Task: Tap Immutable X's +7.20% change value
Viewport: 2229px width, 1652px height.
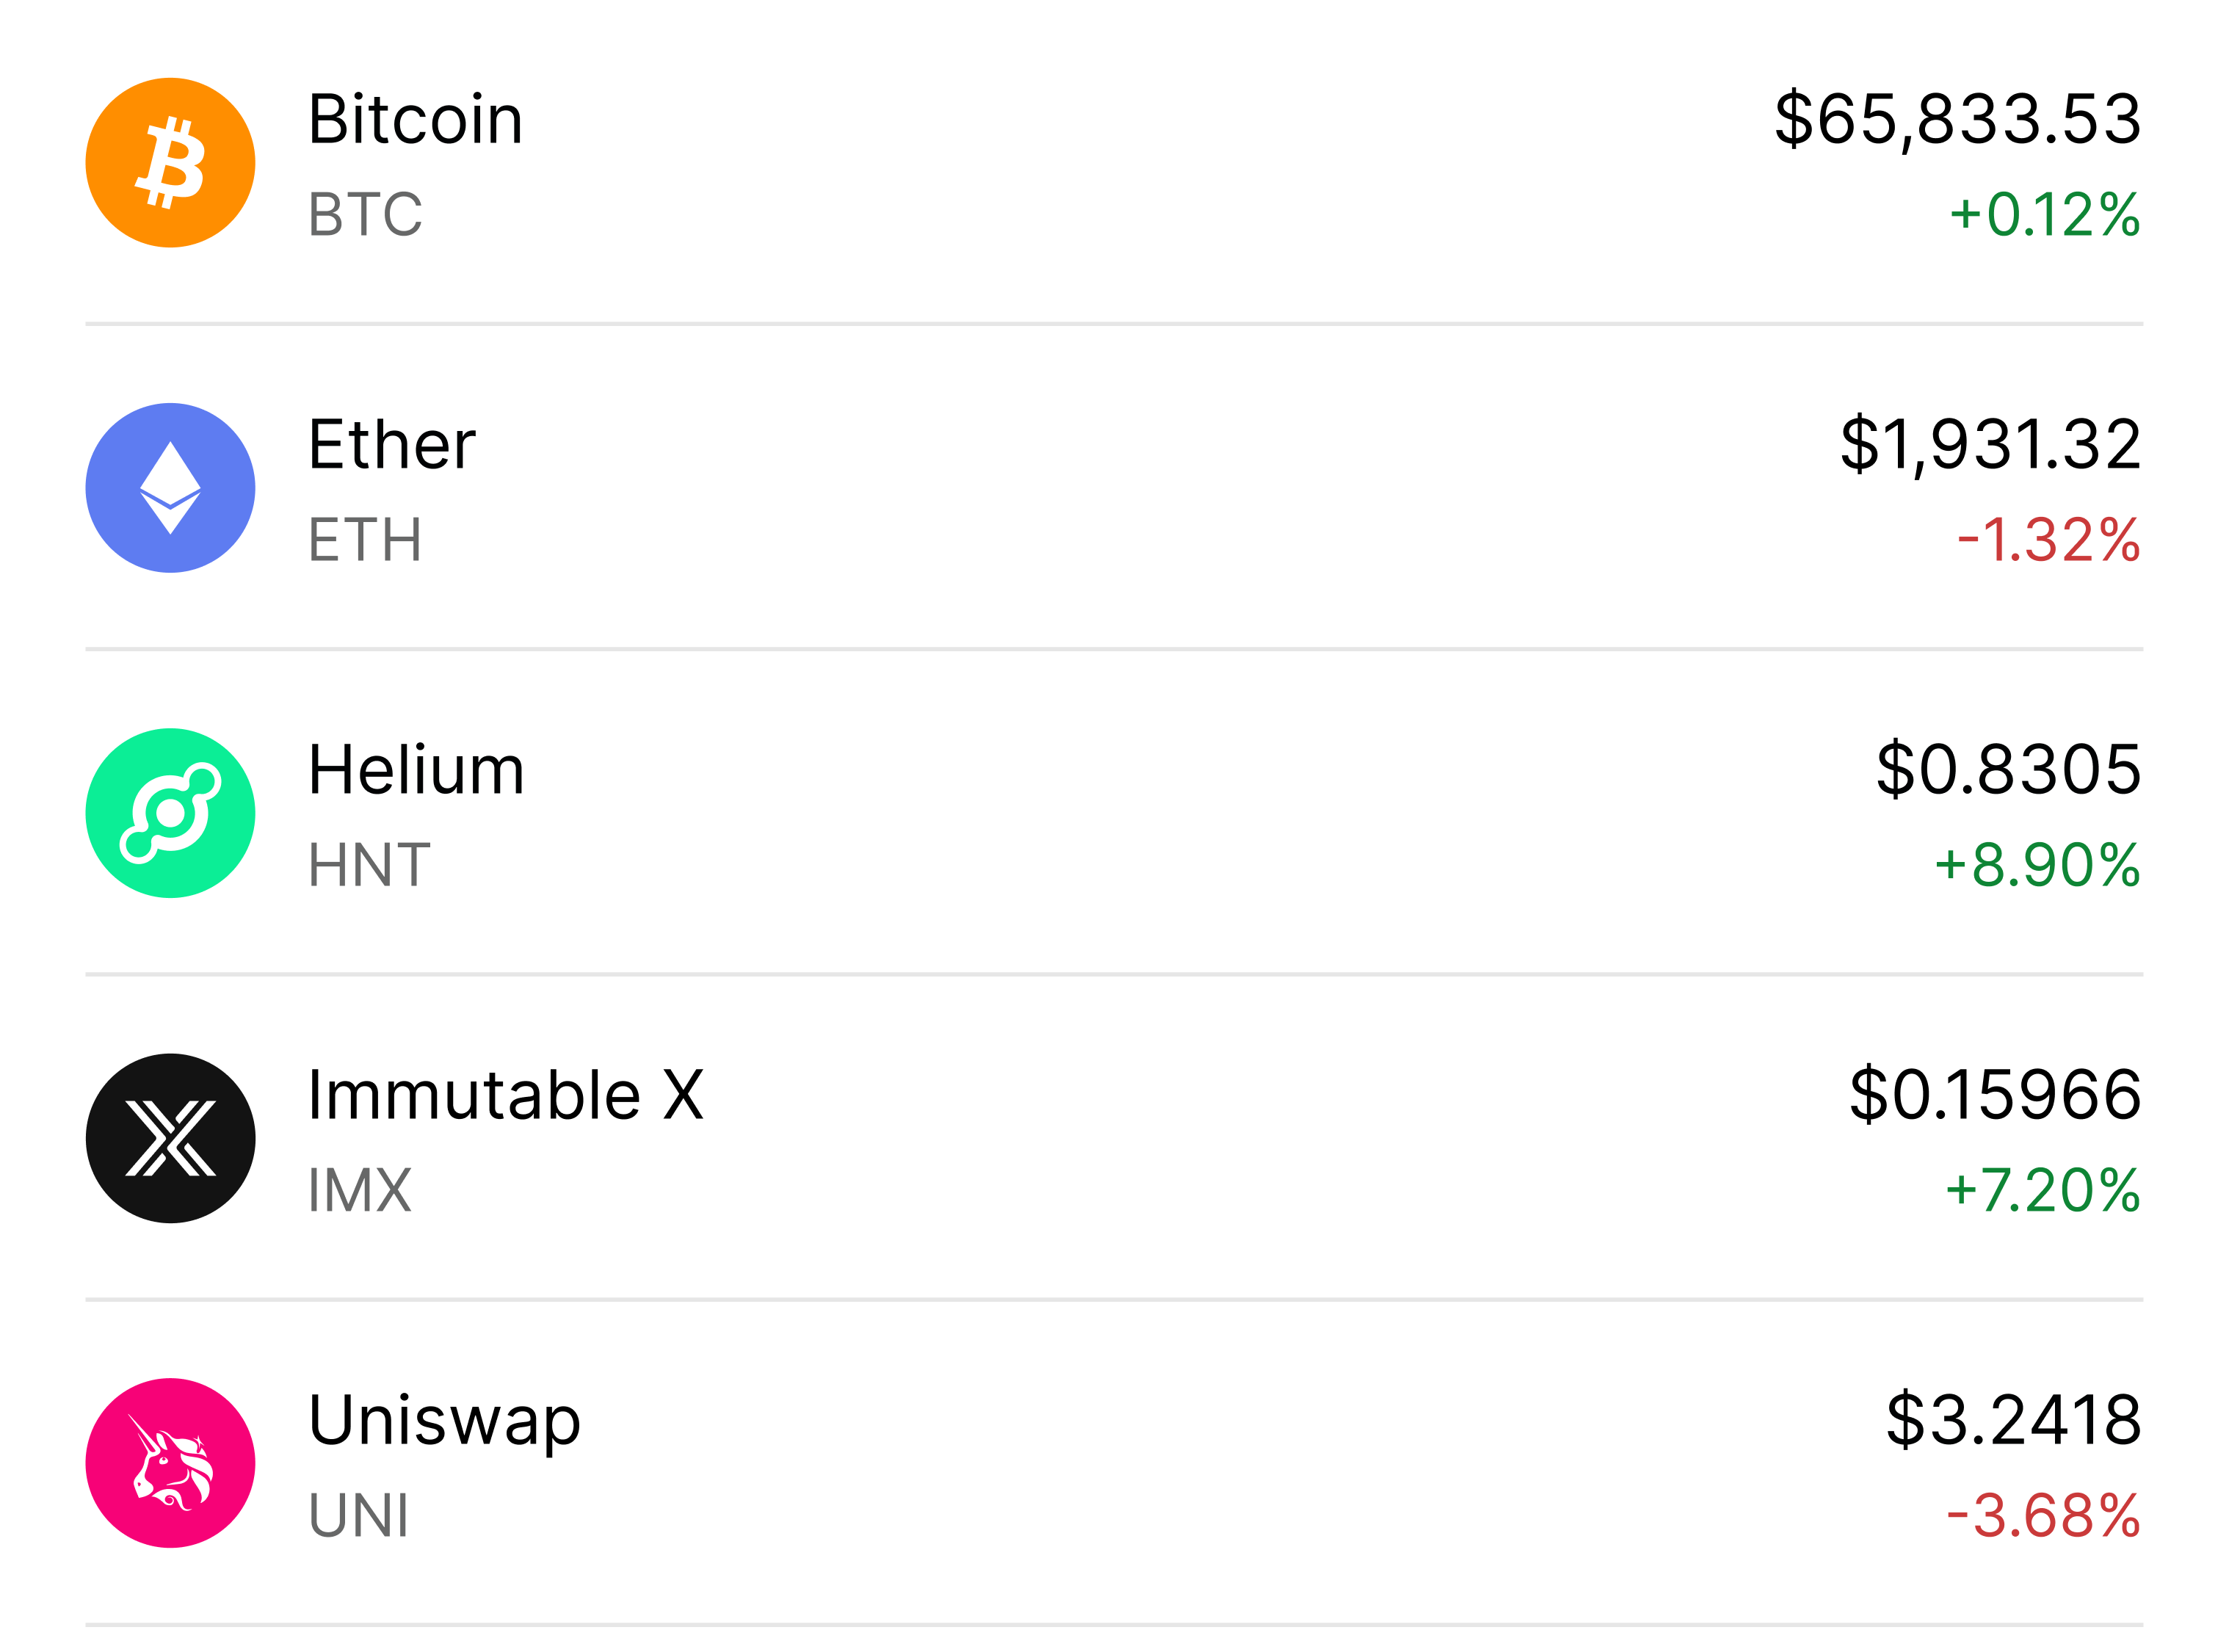Action: pyautogui.click(x=2042, y=1190)
